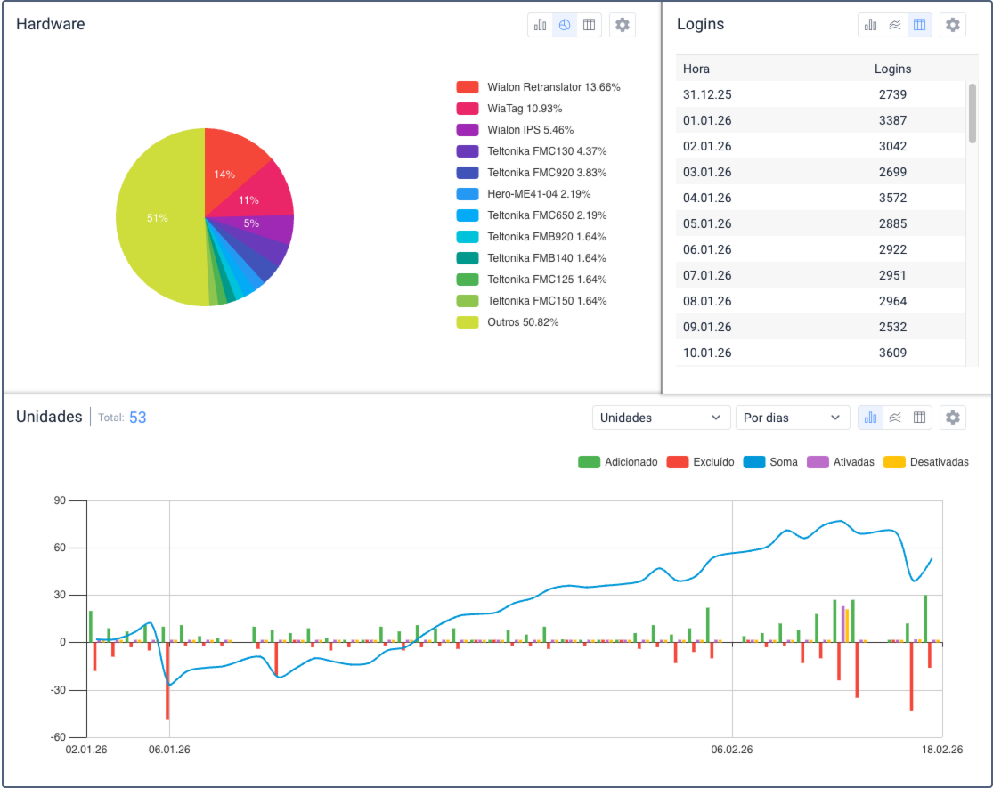The width and height of the screenshot is (993, 788).
Task: Click the Logins table vertical scrollbar
Action: (973, 114)
